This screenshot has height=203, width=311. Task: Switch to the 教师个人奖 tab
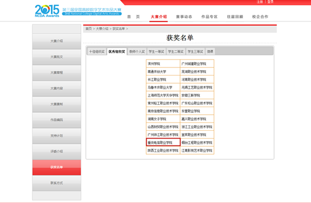137,51
